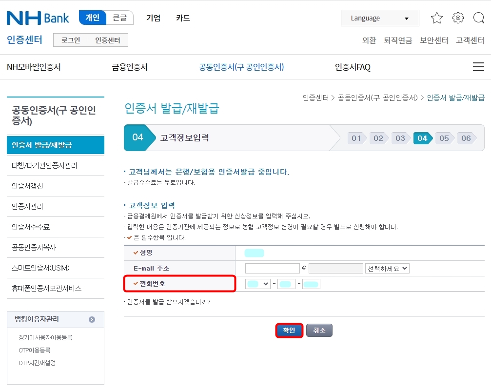Image resolution: width=491 pixels, height=390 pixels.
Task: Click the star bookmark icon
Action: [x=436, y=18]
